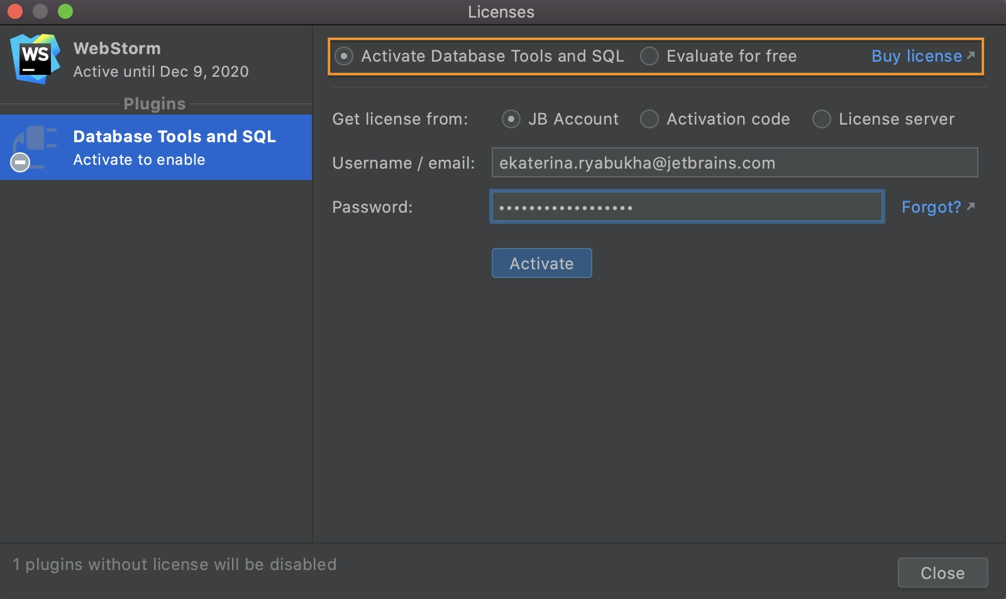The width and height of the screenshot is (1006, 599).
Task: Click the Database Tools plugin icon
Action: 34,148
